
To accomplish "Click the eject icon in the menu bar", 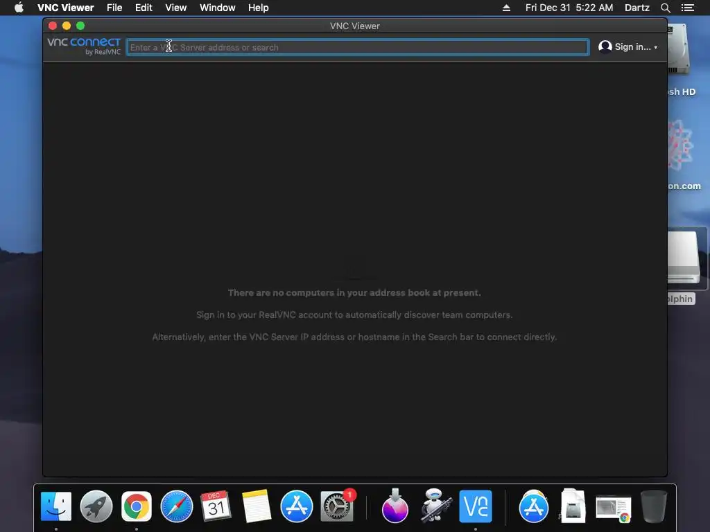I will (506, 8).
